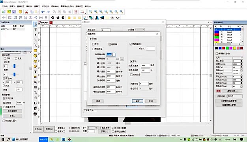Click the 红光(F1) button
Image resolution: width=247 pixels, height=142 pixels.
click(38, 129)
